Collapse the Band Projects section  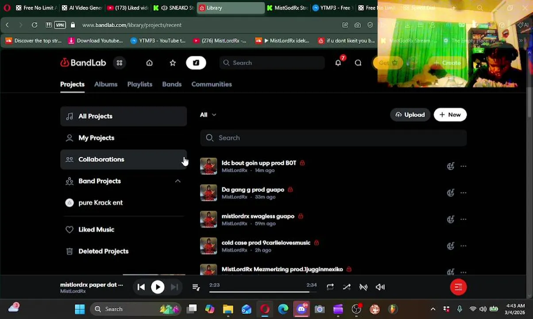coord(178,181)
